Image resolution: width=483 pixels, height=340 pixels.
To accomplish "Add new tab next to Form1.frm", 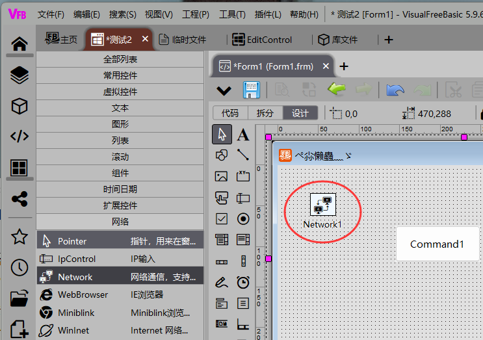I will (344, 66).
